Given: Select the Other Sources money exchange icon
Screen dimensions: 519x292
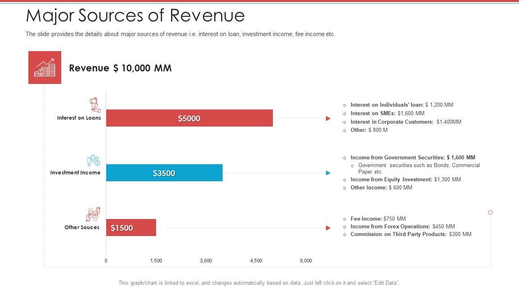Looking at the screenshot, I should point(93,215).
